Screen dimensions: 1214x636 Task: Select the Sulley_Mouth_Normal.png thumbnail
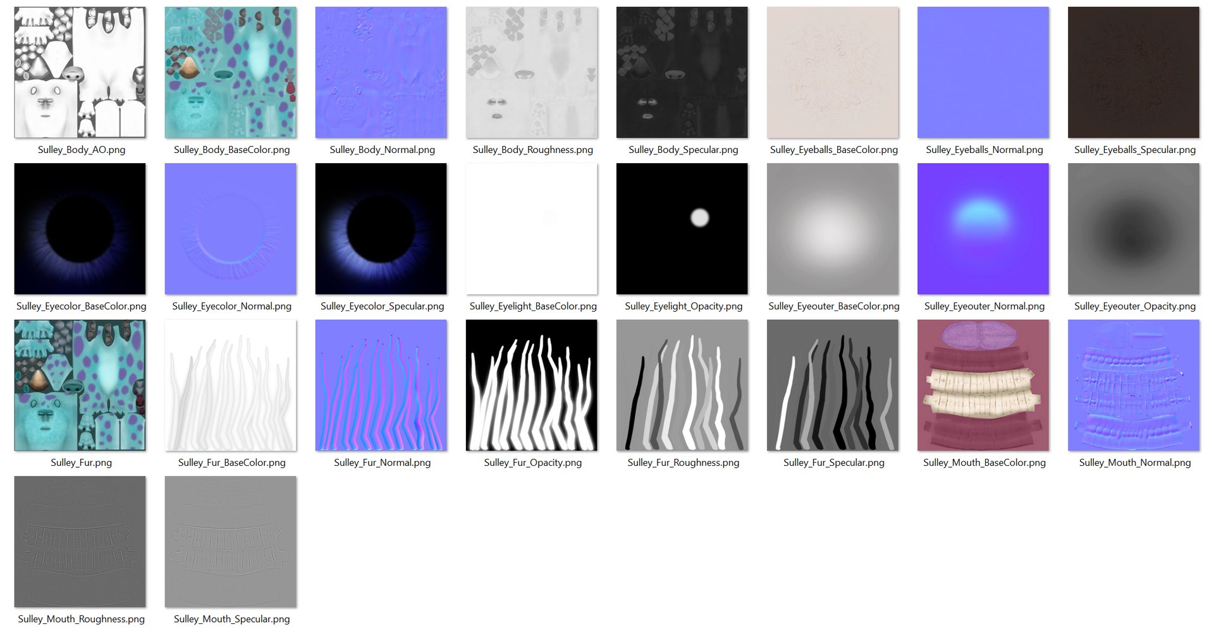pos(1134,386)
